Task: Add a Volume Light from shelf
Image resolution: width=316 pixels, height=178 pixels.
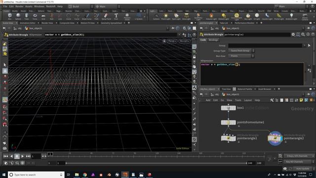Action: (x=211, y=16)
